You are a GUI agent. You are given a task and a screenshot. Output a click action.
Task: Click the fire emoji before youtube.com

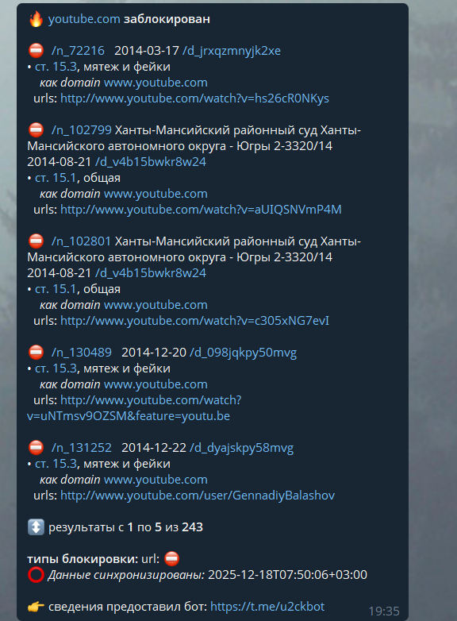click(x=36, y=19)
